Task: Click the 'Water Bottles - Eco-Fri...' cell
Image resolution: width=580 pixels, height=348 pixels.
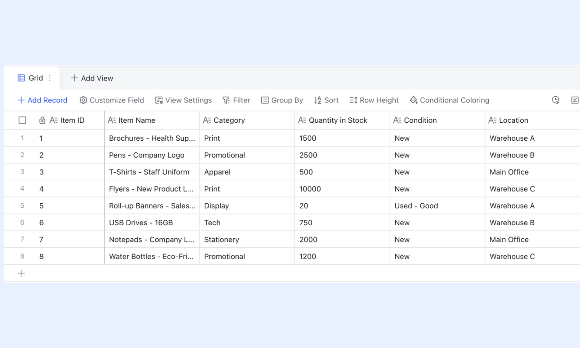Action: coord(152,256)
